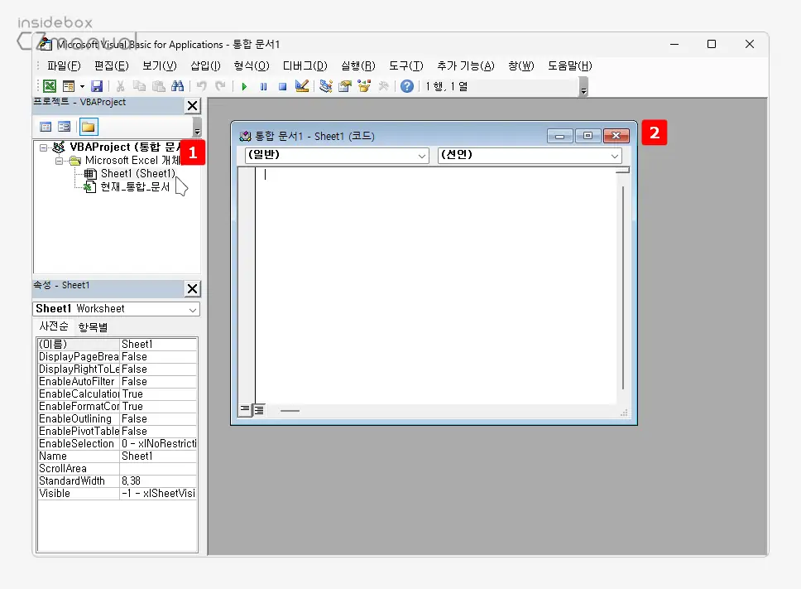Click the Find binoculars icon
This screenshot has height=589, width=801.
177,86
